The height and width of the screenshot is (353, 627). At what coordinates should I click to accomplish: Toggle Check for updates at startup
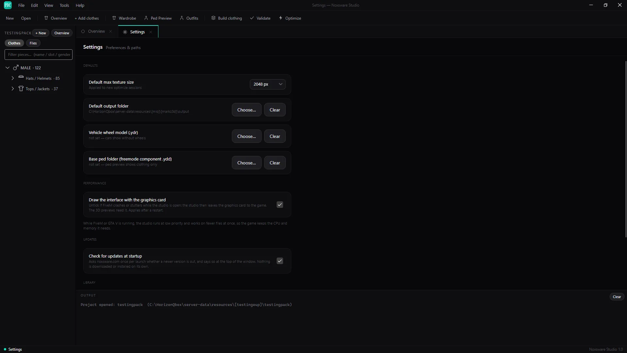coord(280,261)
